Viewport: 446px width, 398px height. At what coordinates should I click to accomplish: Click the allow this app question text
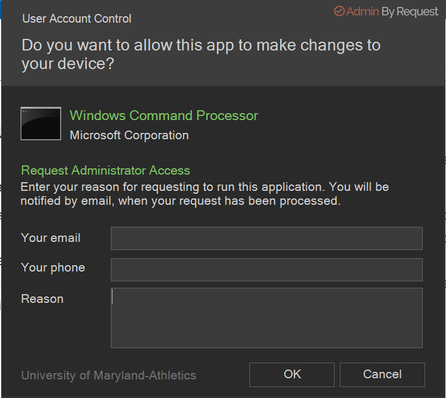click(x=201, y=54)
